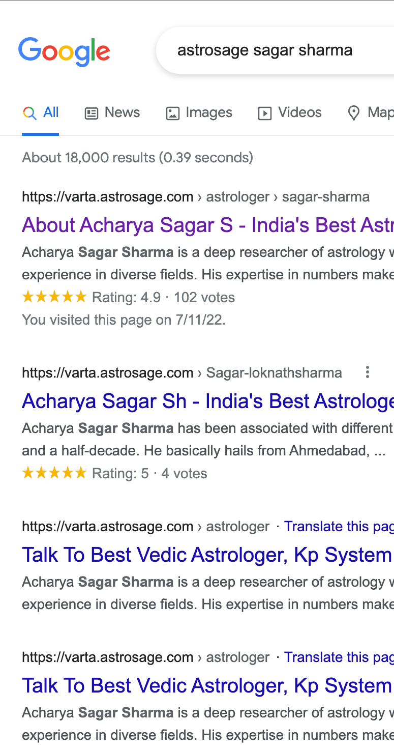Switch to the Videos tab
The image size is (394, 750).
pos(299,112)
